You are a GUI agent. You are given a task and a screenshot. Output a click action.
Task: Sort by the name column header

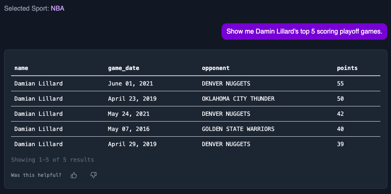click(x=21, y=68)
